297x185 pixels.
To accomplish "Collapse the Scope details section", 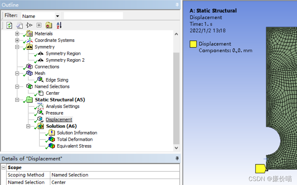I will (x=3, y=167).
